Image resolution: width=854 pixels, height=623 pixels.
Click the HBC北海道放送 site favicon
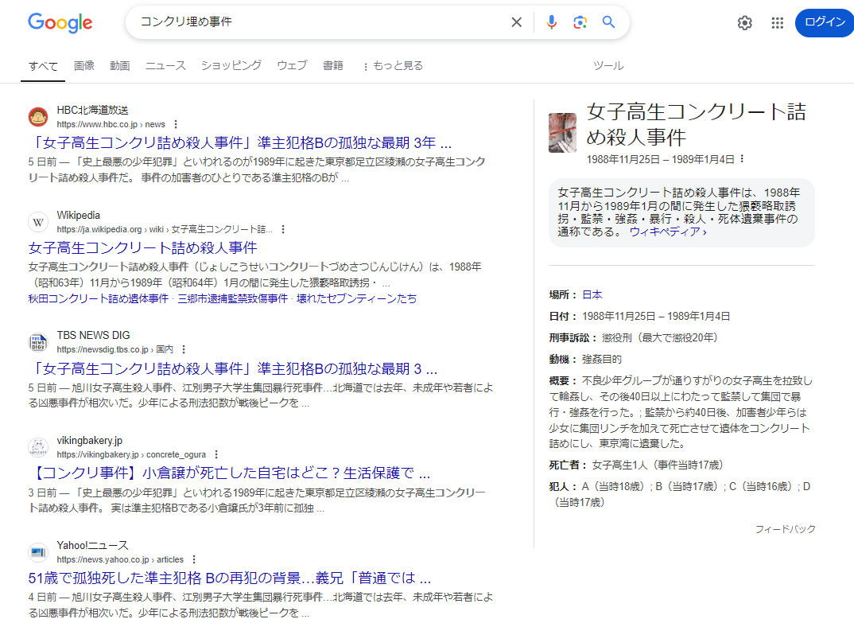37,116
